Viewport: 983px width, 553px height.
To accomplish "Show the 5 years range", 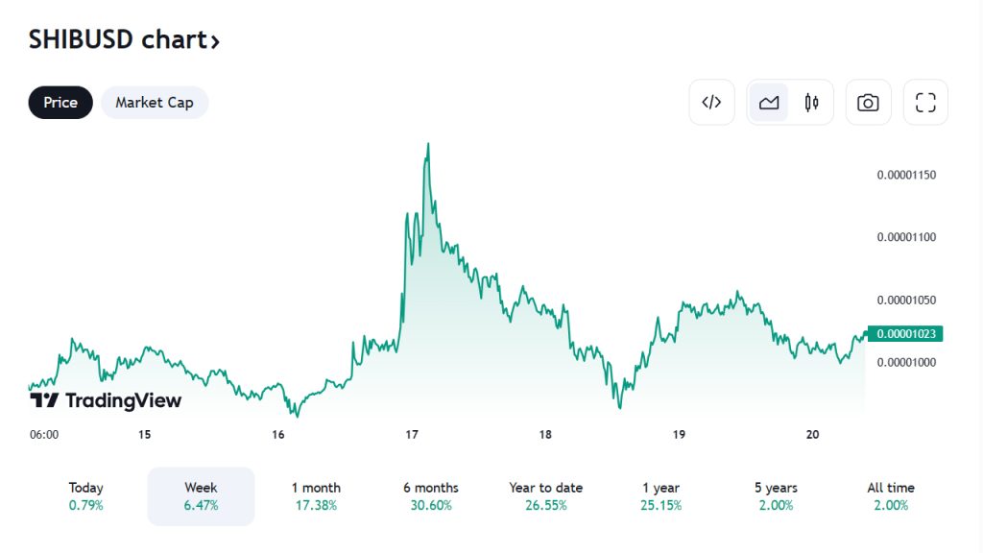I will point(776,496).
